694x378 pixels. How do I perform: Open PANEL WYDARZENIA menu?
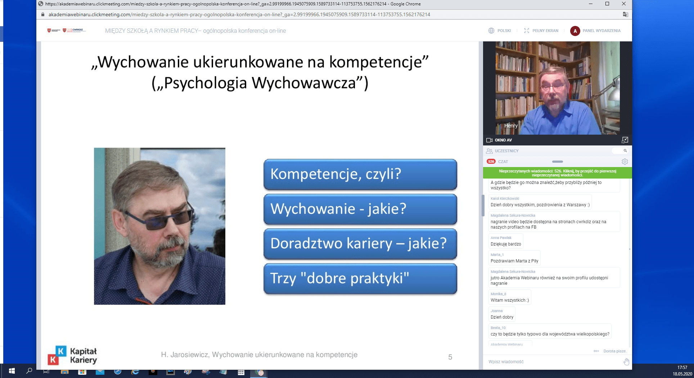point(596,31)
